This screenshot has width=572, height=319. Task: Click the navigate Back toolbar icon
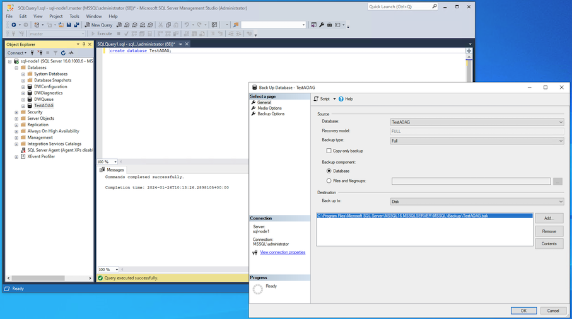(13, 25)
